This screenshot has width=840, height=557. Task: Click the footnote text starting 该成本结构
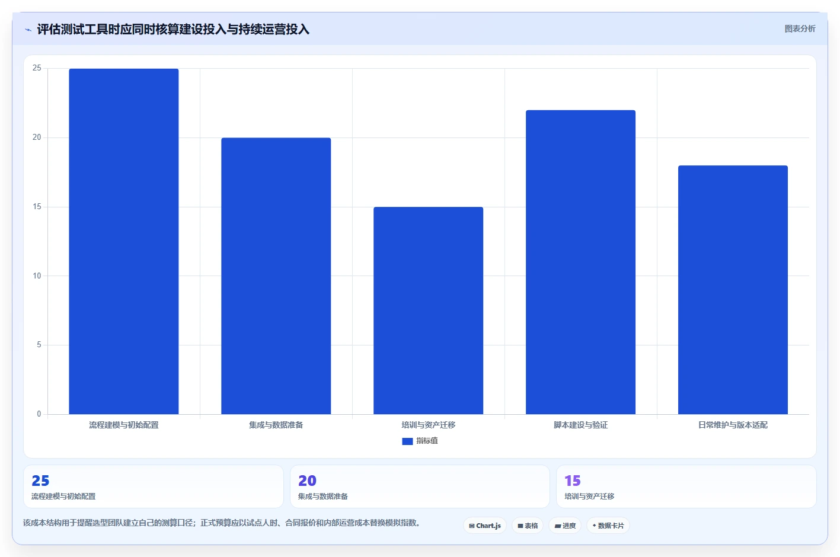(x=222, y=523)
